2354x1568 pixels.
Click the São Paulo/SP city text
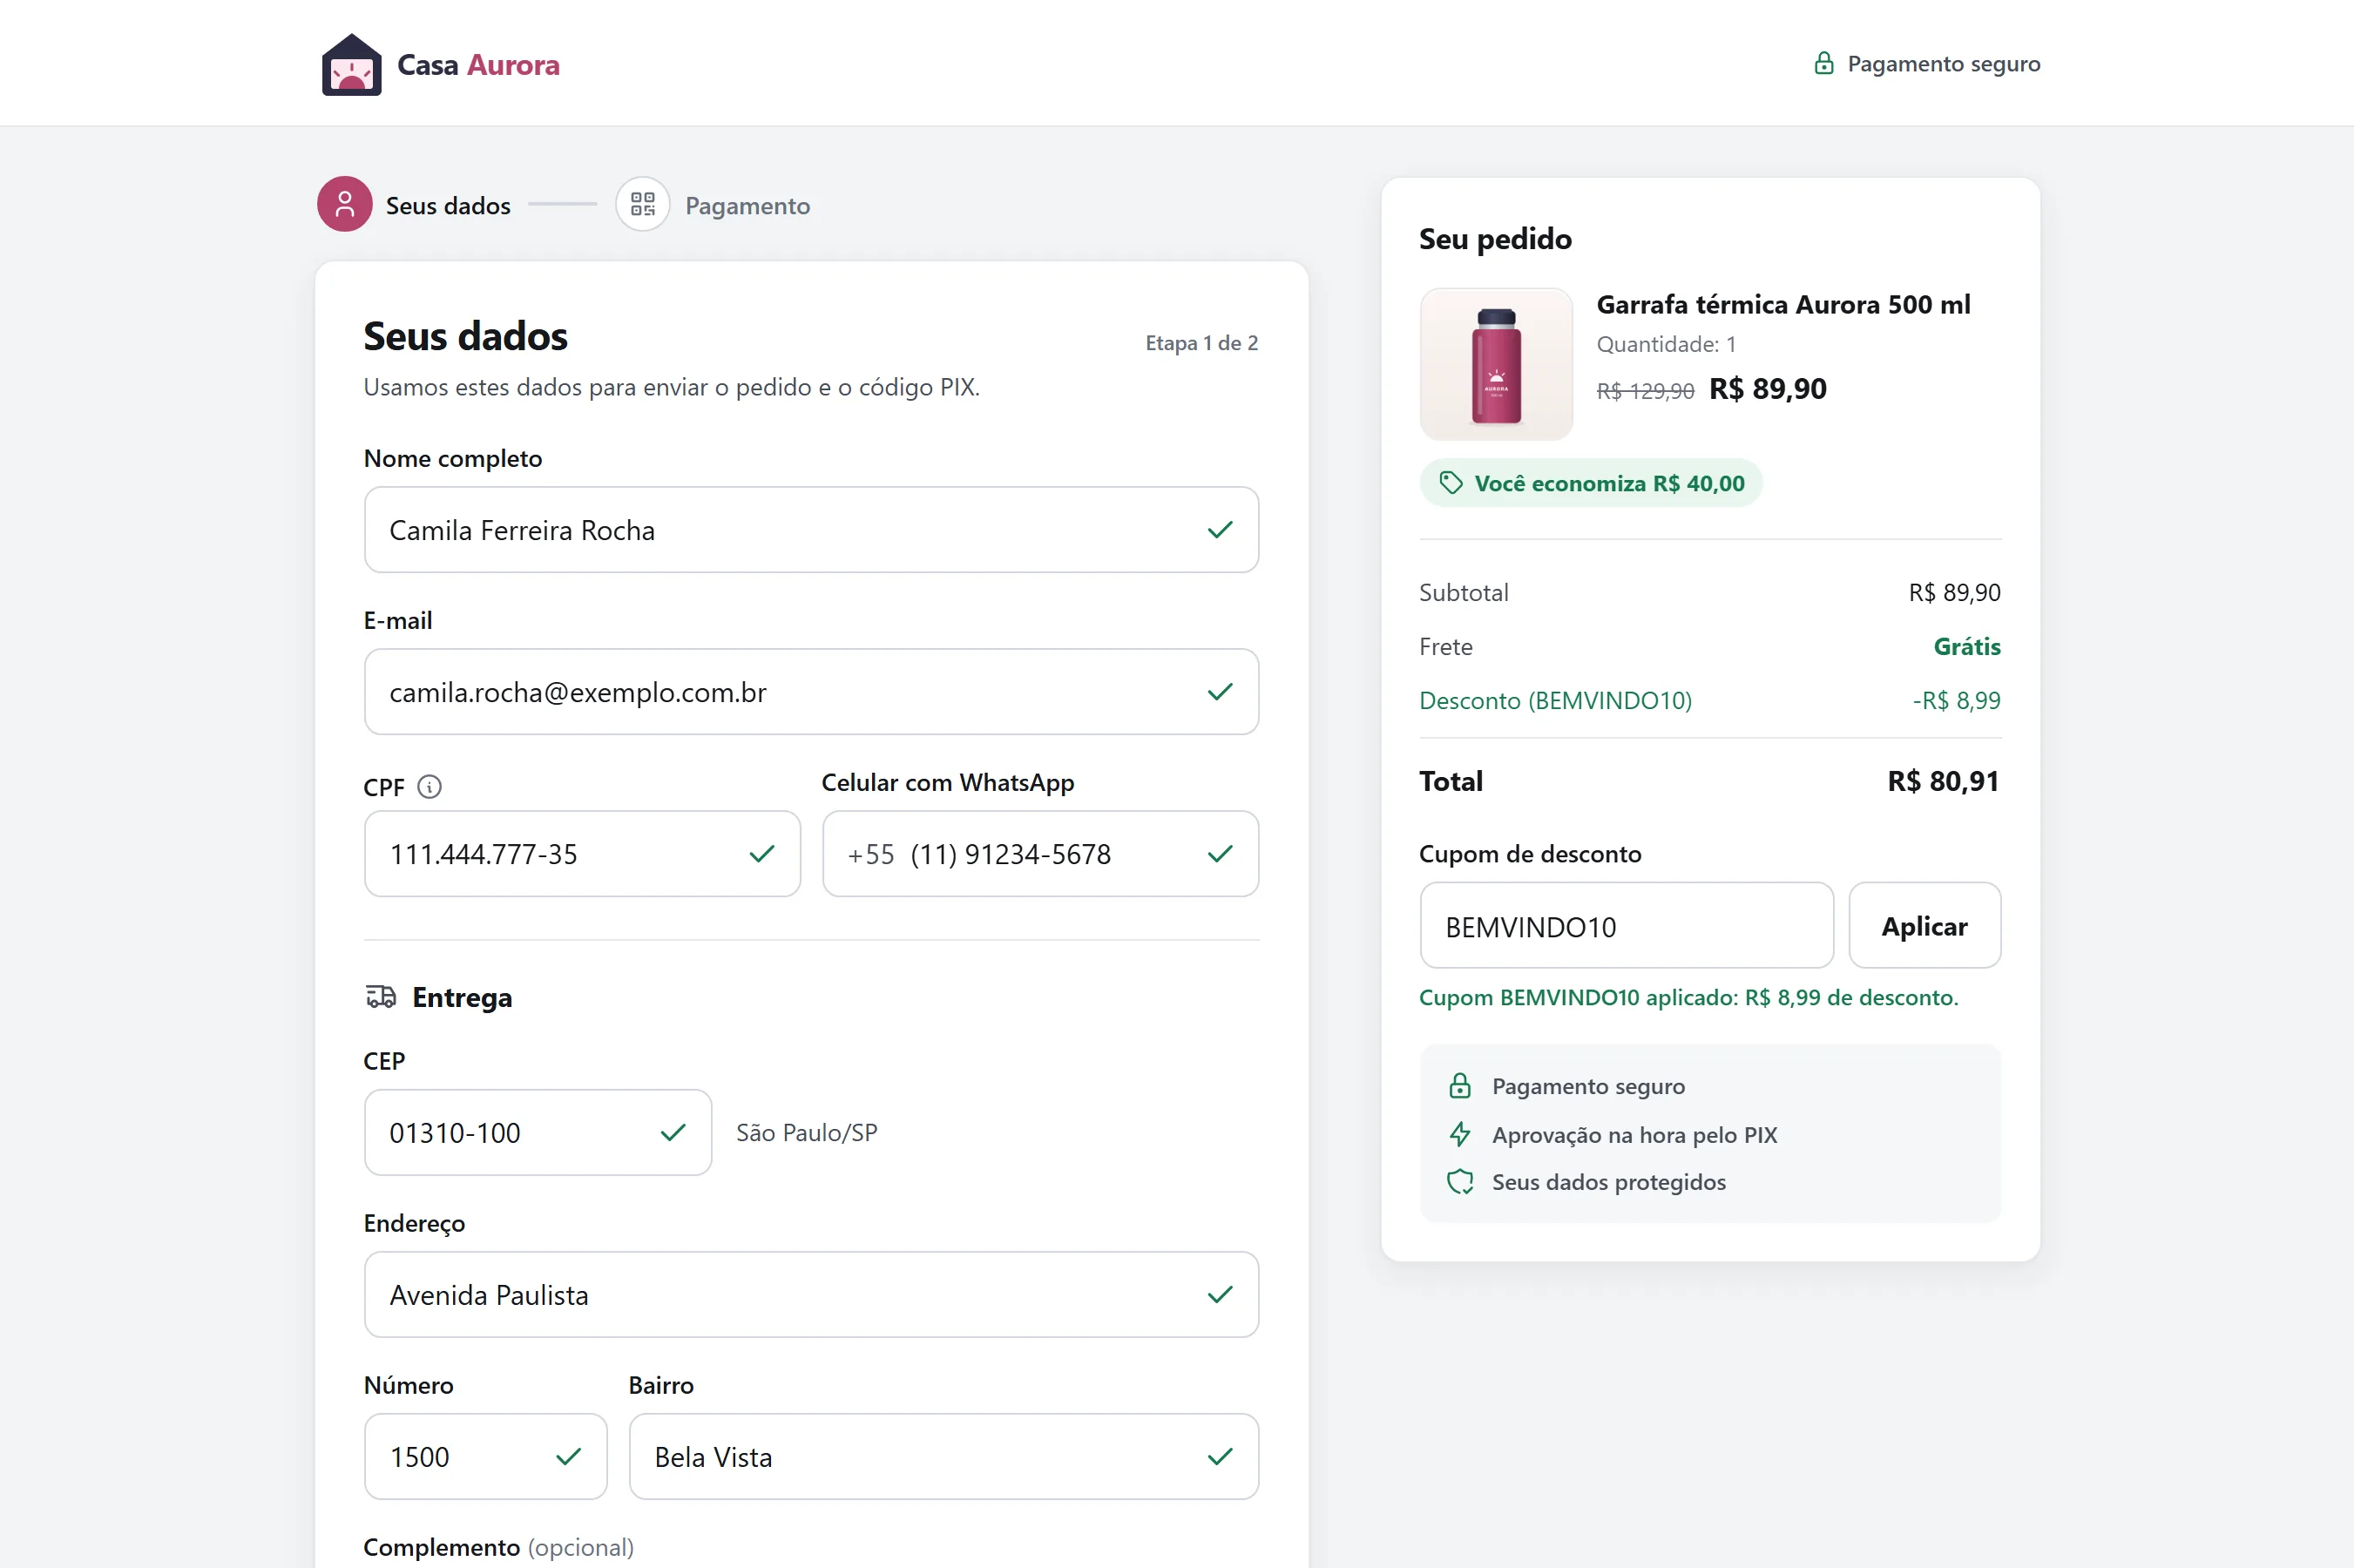807,1132
